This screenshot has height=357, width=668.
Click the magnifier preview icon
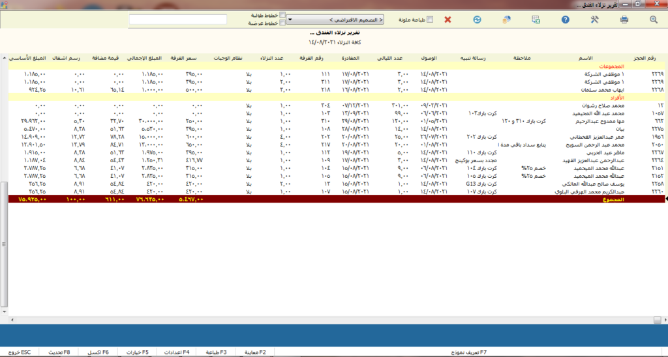654,20
